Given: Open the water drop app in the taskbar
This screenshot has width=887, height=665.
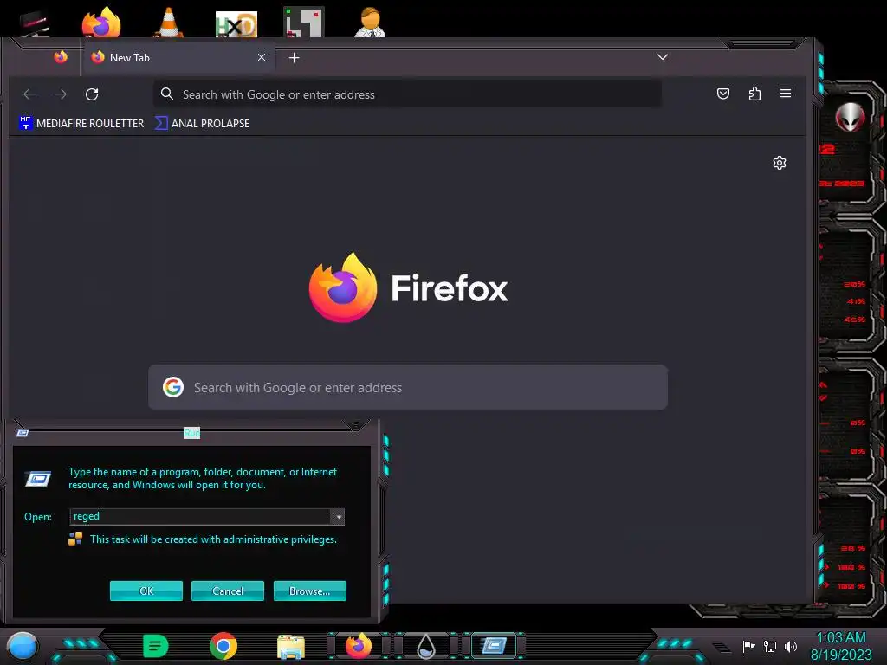Looking at the screenshot, I should (426, 646).
